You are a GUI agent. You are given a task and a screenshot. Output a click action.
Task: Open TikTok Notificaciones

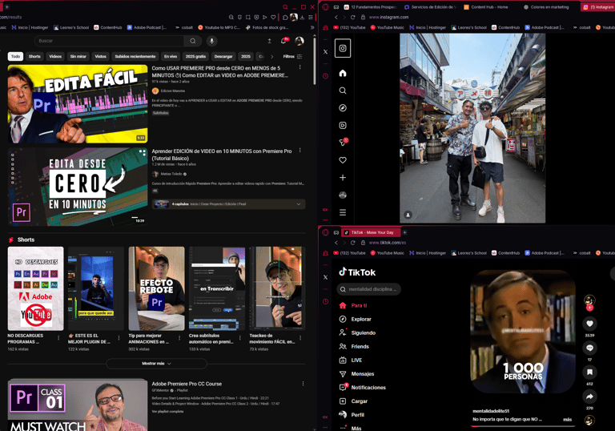coord(363,388)
